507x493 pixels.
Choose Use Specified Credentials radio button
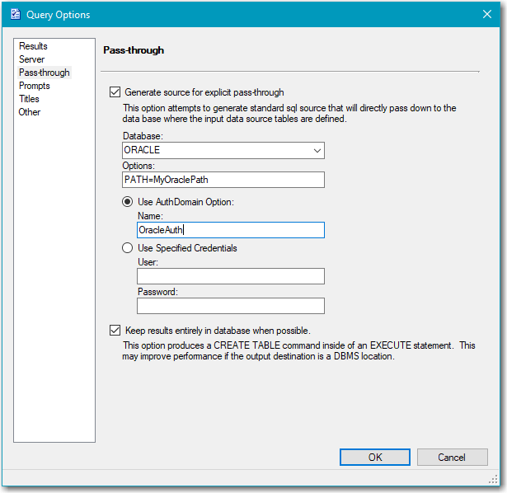click(127, 248)
